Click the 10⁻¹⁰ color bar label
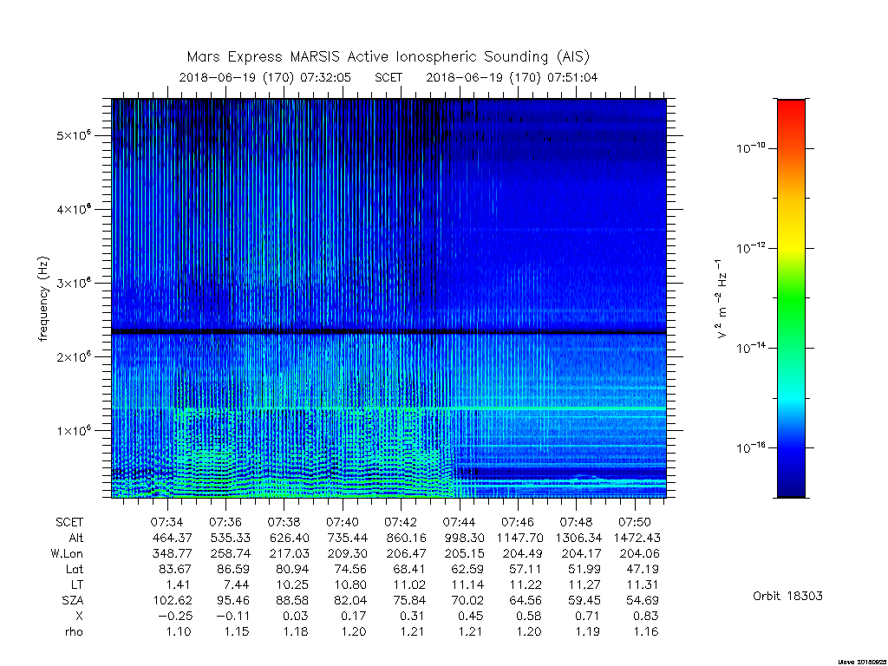 pyautogui.click(x=751, y=148)
